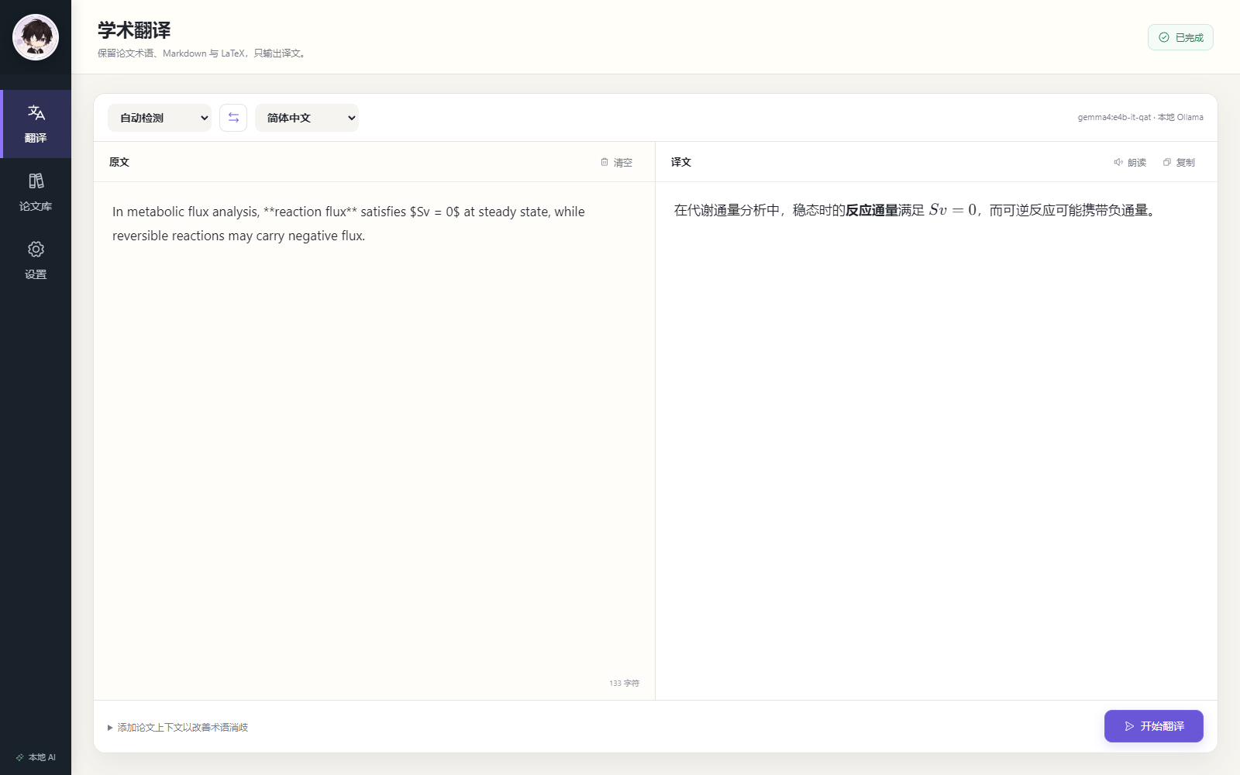Screen dimensions: 1240x775
Task: Click the trash icon beside 清空
Action: [604, 162]
